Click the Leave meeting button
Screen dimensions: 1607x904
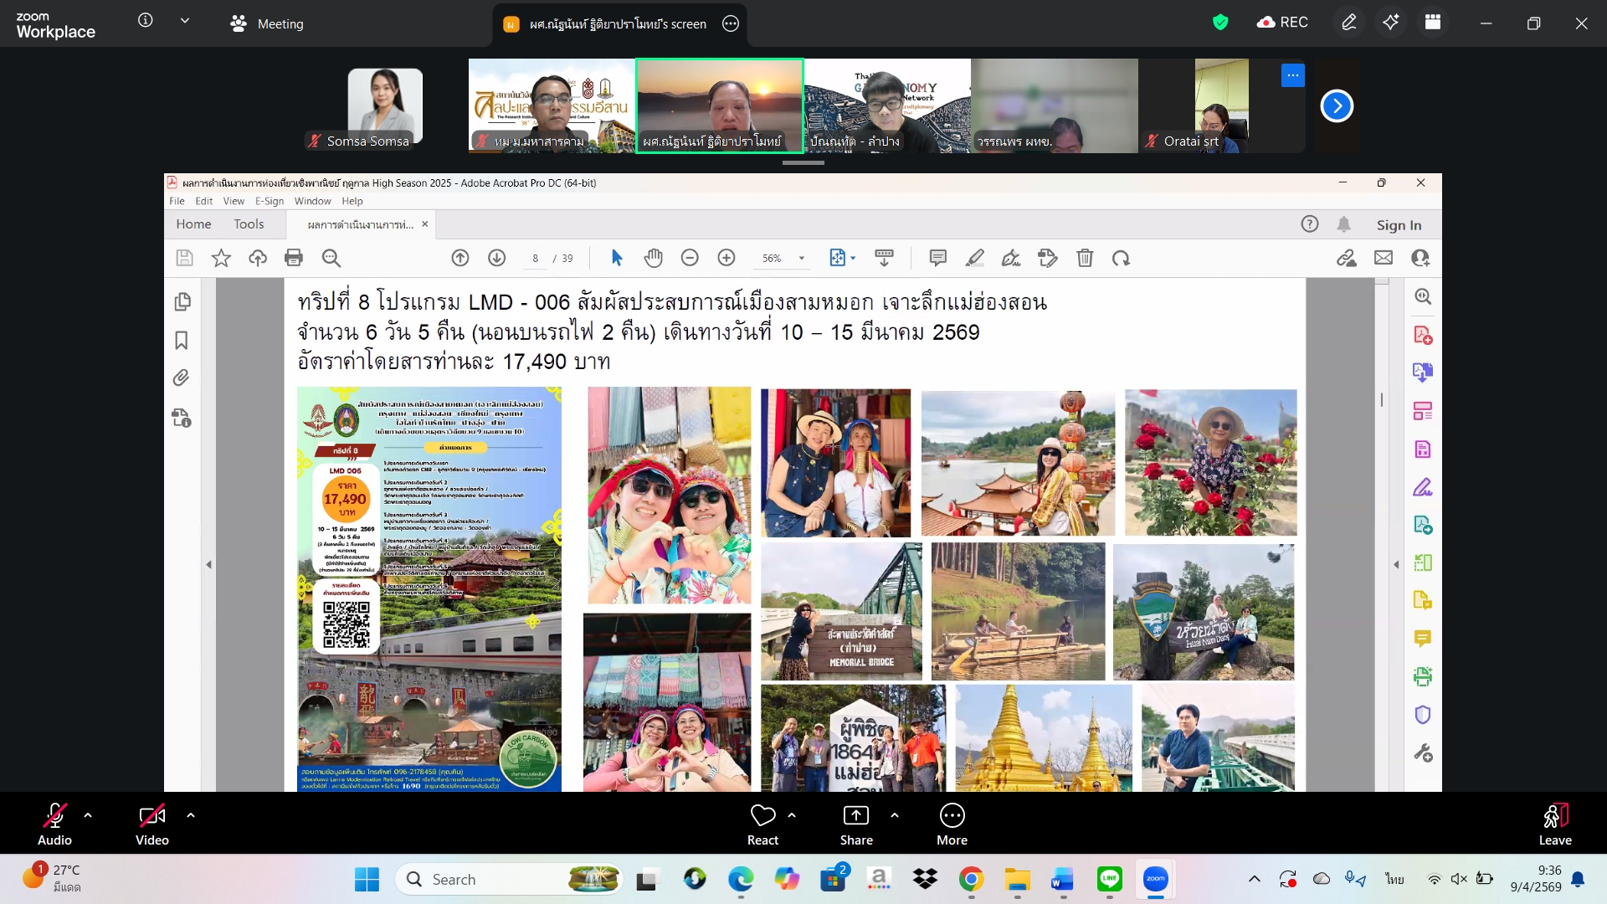(x=1554, y=824)
